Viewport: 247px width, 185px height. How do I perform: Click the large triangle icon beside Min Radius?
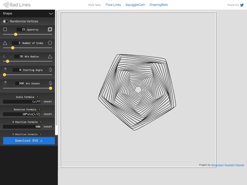pyautogui.click(x=50, y=56)
